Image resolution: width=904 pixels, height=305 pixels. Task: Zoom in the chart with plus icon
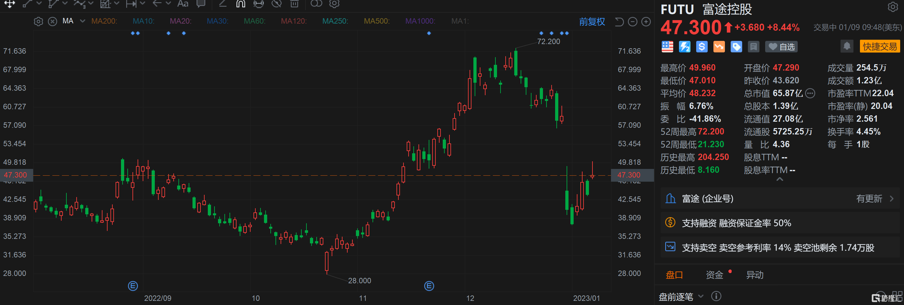pyautogui.click(x=646, y=22)
